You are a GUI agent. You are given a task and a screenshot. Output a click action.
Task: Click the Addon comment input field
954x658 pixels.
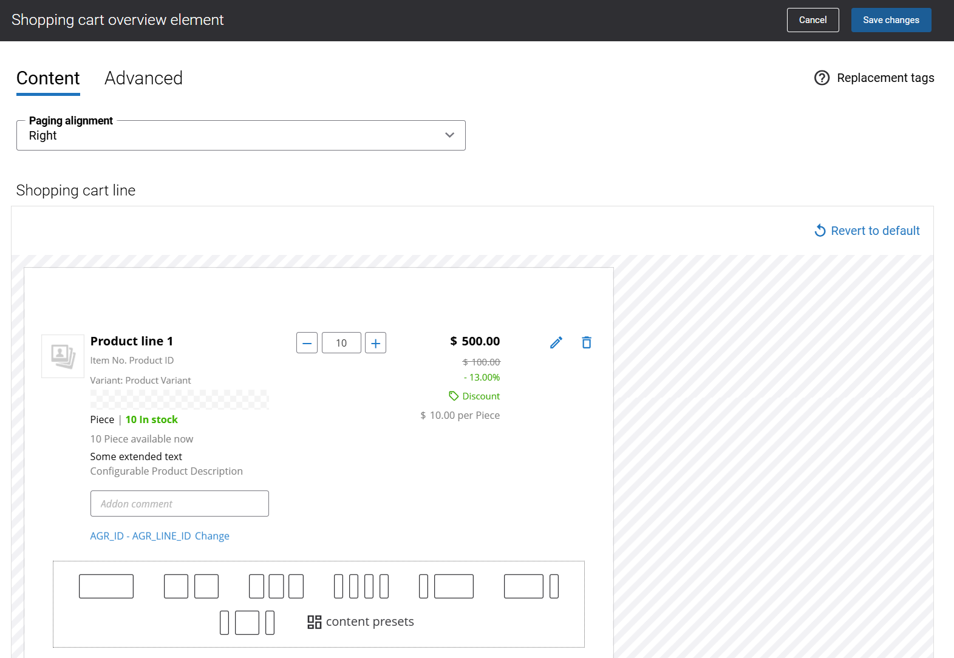click(x=180, y=504)
